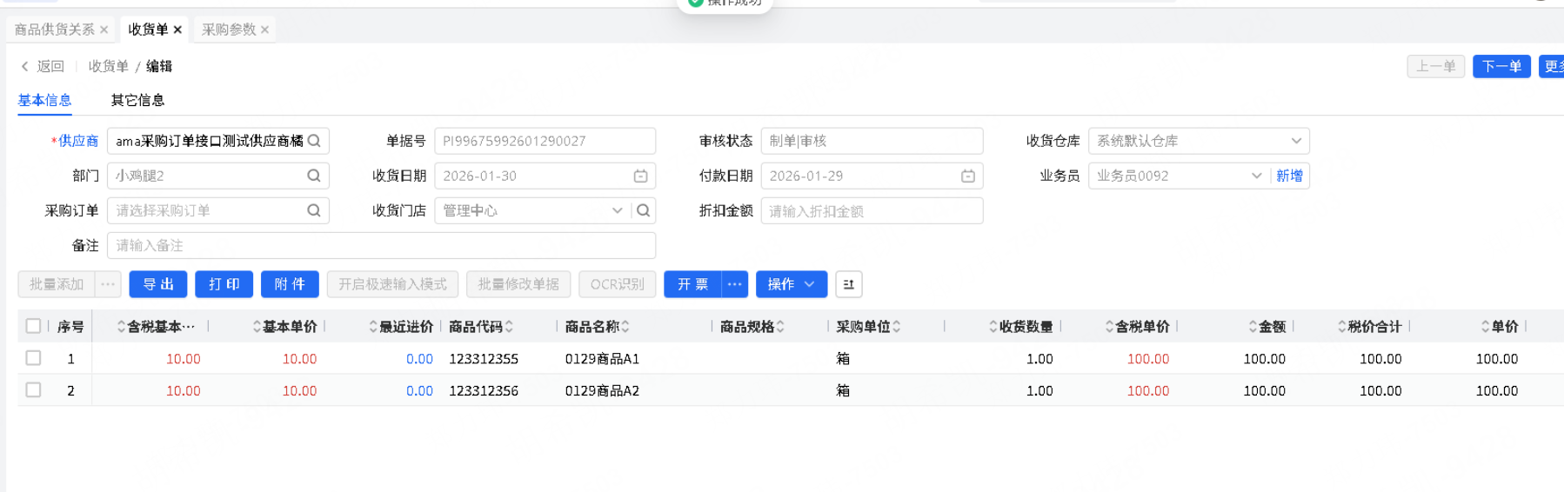Screen dimensions: 1564x492
Task: Sort by 税价合计 column
Action: [1342, 327]
